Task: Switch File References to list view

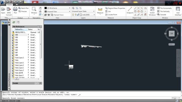Action: [x=38, y=26]
